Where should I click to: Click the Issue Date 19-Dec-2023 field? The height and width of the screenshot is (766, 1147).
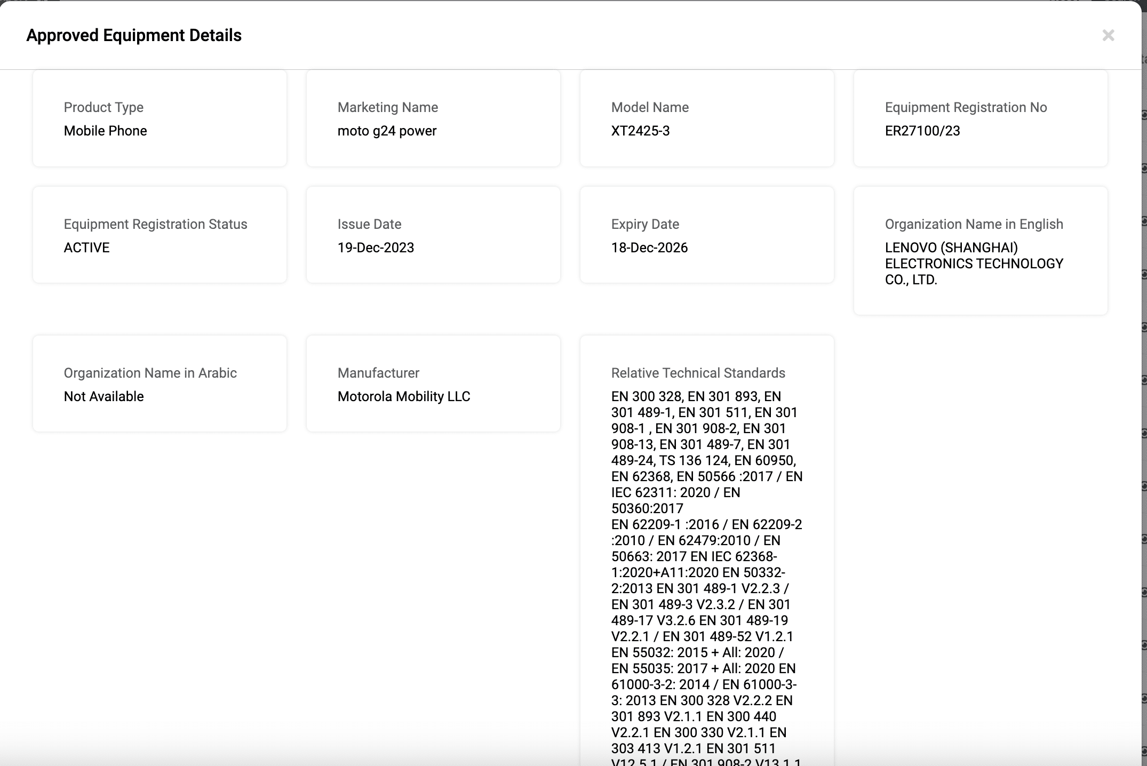[434, 234]
